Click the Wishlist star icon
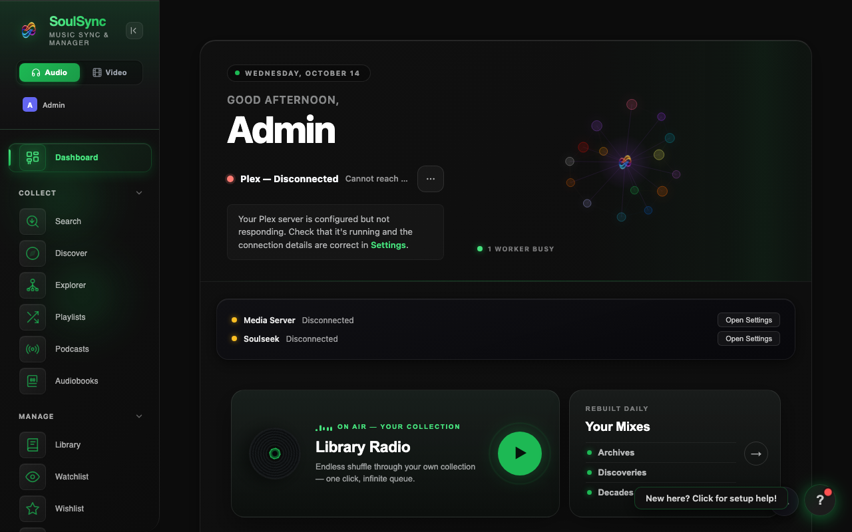The image size is (852, 532). [33, 509]
